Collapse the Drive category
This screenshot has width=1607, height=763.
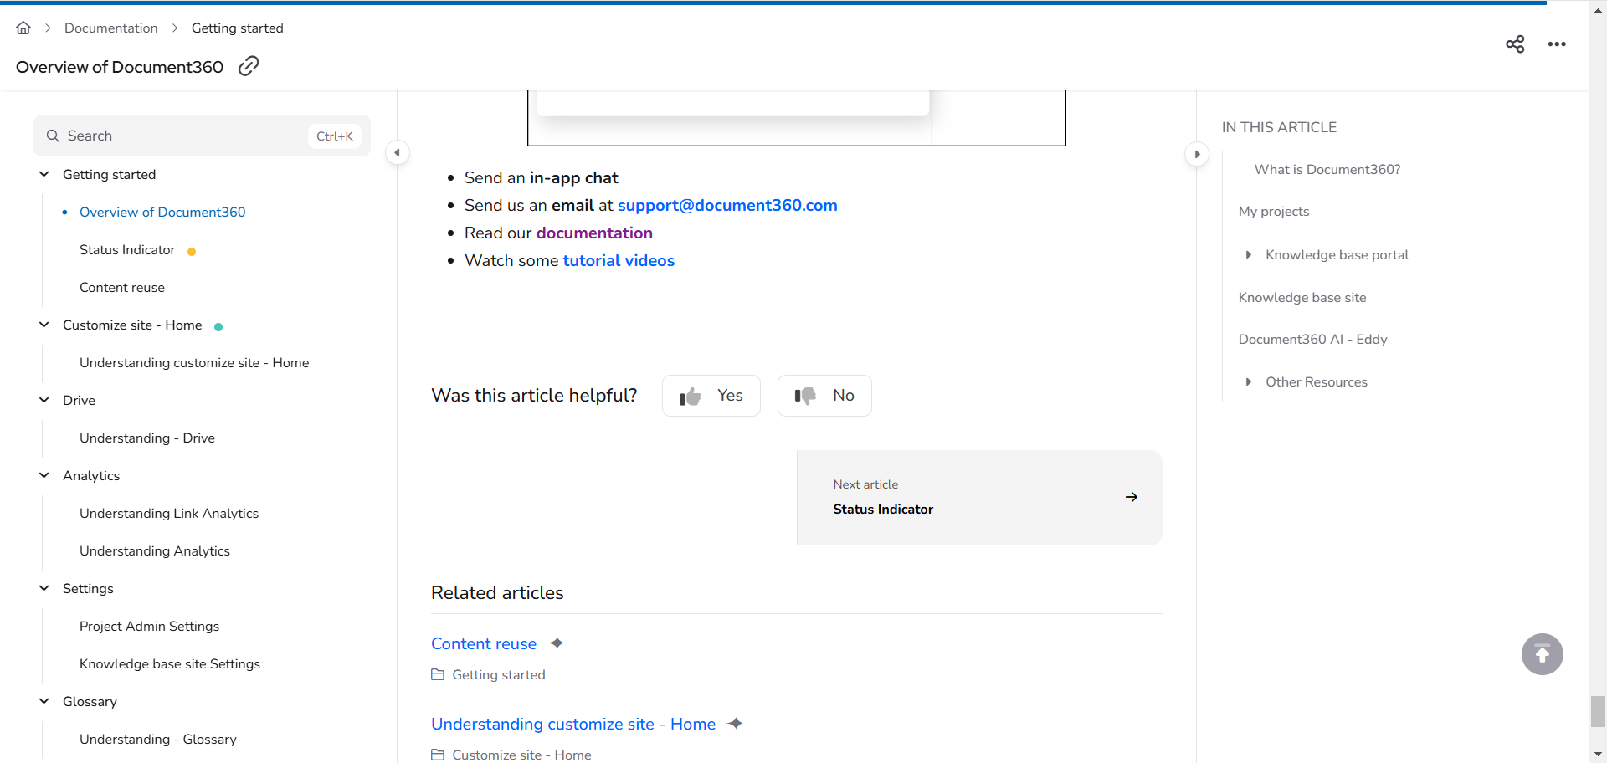tap(44, 400)
